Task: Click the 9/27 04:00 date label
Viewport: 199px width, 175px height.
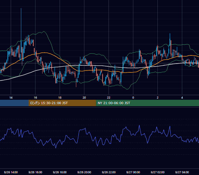Action: [182, 172]
